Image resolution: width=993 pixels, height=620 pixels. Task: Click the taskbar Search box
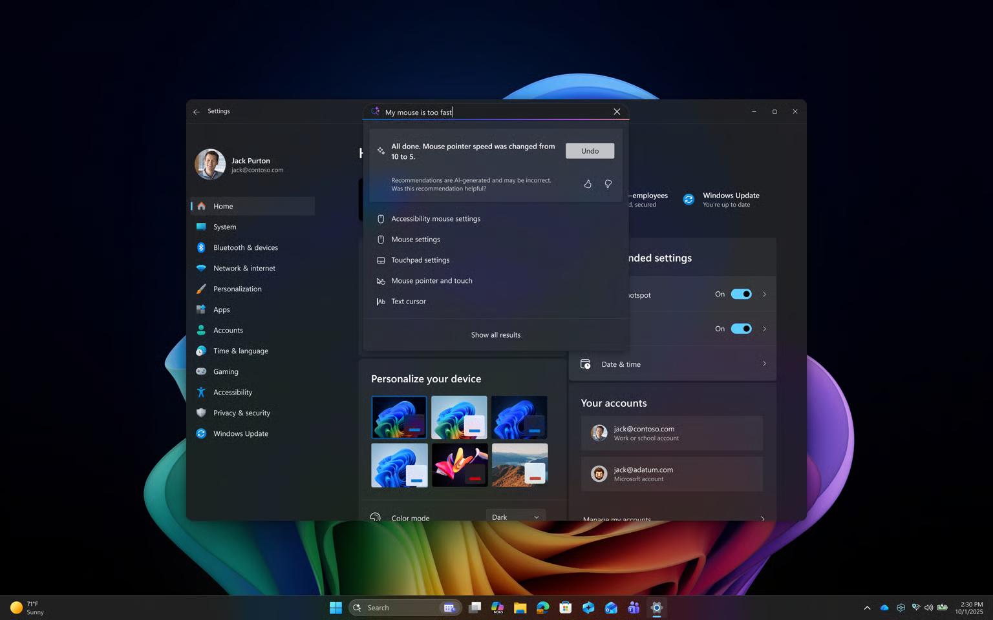coord(405,608)
